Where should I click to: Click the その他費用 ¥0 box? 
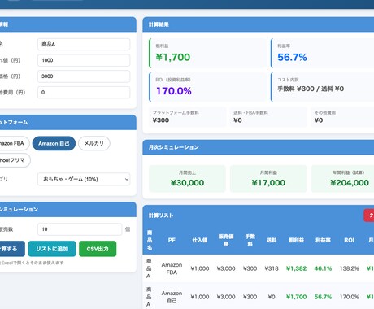coord(342,116)
